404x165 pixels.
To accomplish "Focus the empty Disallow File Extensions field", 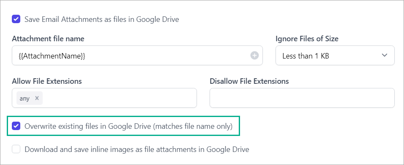I will [302, 98].
